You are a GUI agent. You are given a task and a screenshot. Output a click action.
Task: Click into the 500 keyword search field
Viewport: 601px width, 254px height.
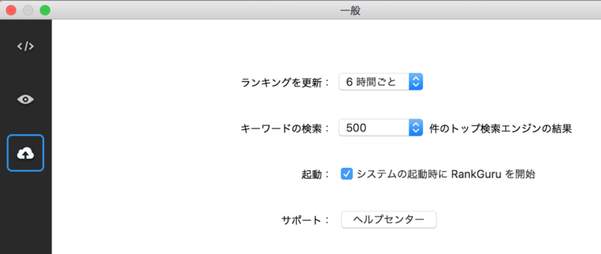click(373, 127)
